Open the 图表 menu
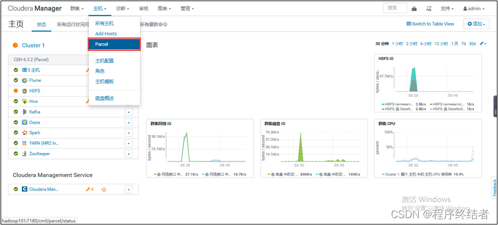The image size is (498, 225). (164, 9)
